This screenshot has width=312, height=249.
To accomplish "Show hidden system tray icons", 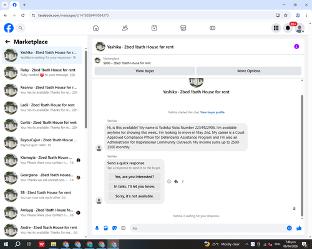I will 246,244.
